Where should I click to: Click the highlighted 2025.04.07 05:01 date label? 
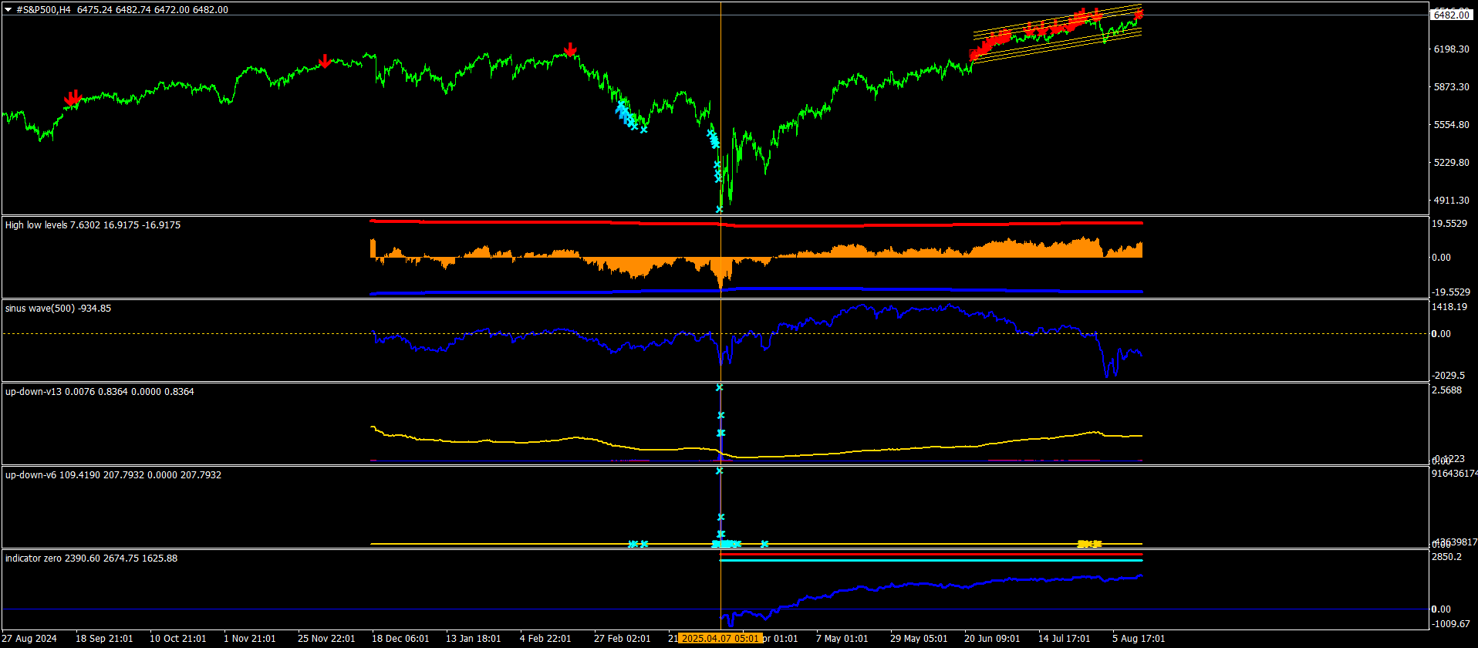720,639
